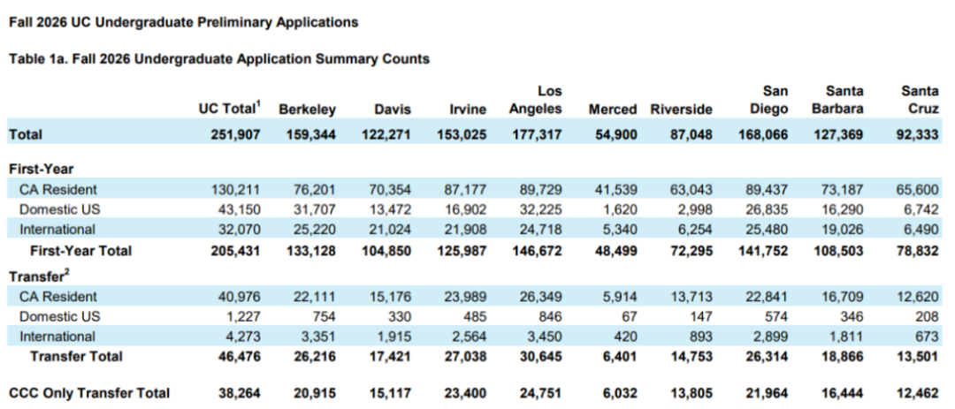Click Berkeley's total applications 159,344
The image size is (955, 409).
(x=310, y=135)
